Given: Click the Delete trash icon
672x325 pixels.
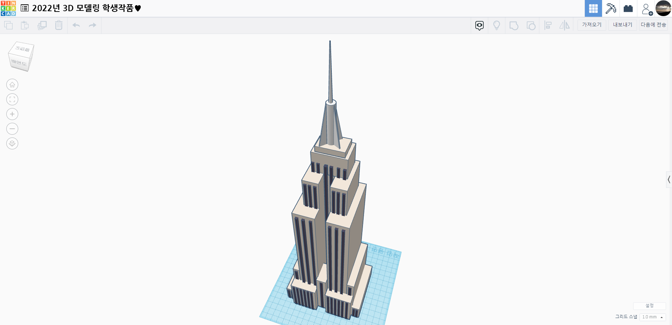Looking at the screenshot, I should 59,25.
